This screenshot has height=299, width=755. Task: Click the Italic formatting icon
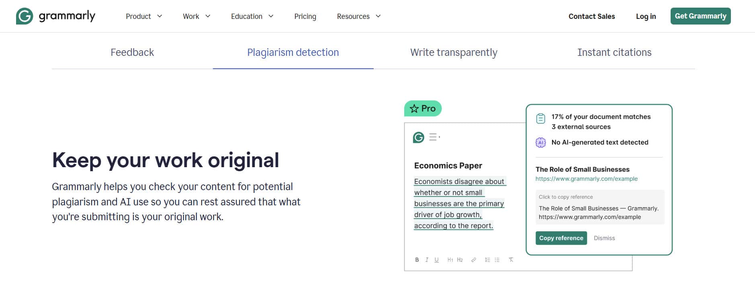tap(427, 260)
